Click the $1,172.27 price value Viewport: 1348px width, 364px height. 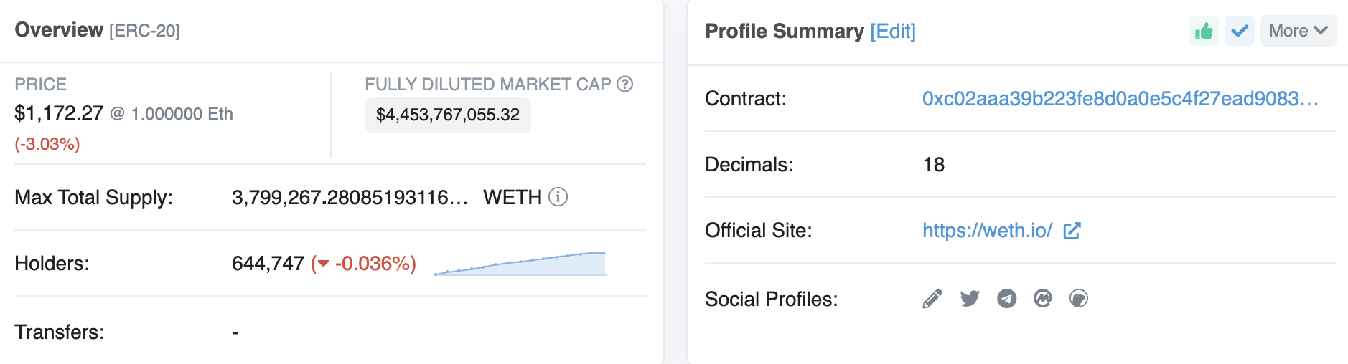click(x=59, y=113)
